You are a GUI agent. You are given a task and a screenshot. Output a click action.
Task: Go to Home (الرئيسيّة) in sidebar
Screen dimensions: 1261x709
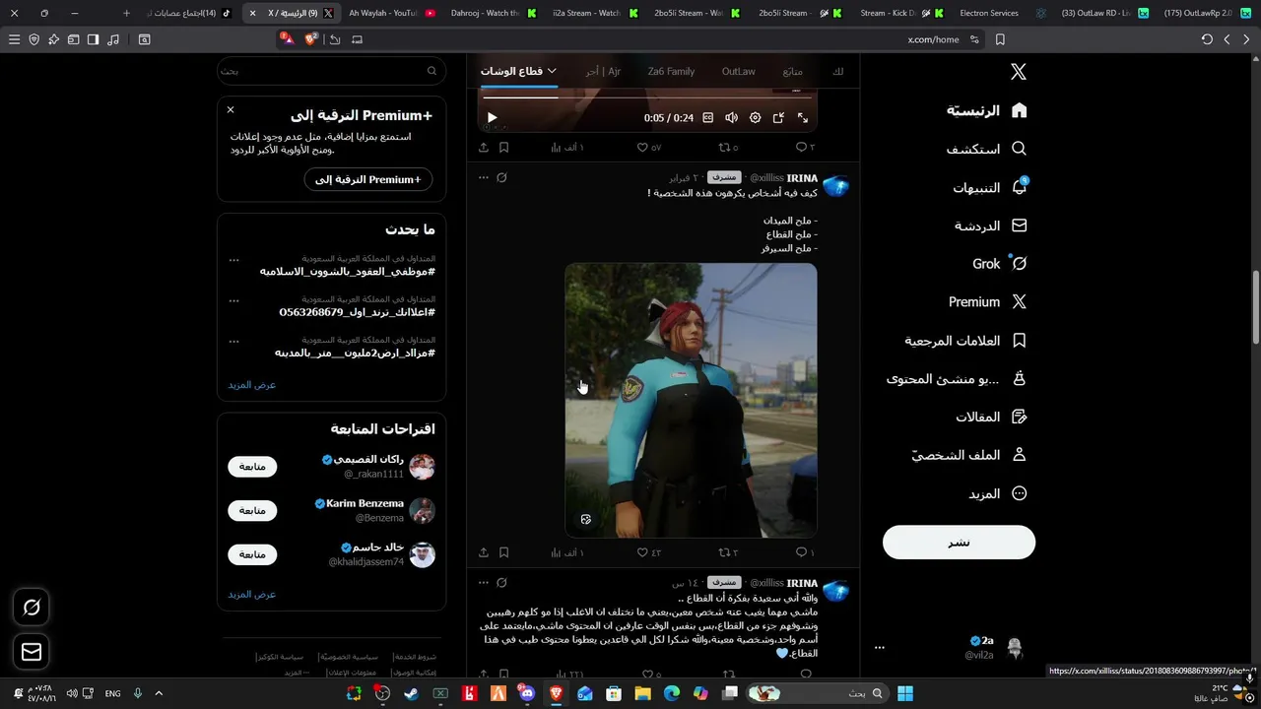[986, 110]
